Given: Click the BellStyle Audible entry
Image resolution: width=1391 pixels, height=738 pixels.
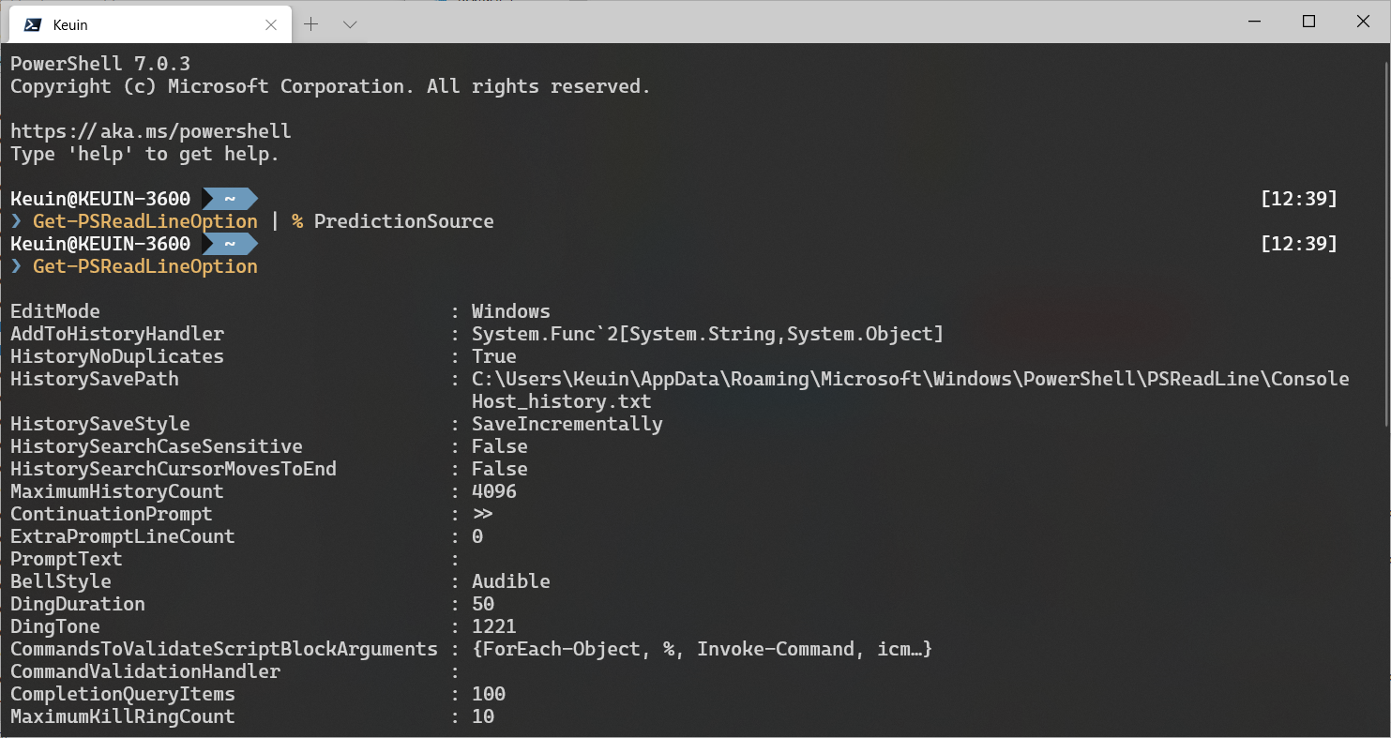Looking at the screenshot, I should coord(511,580).
